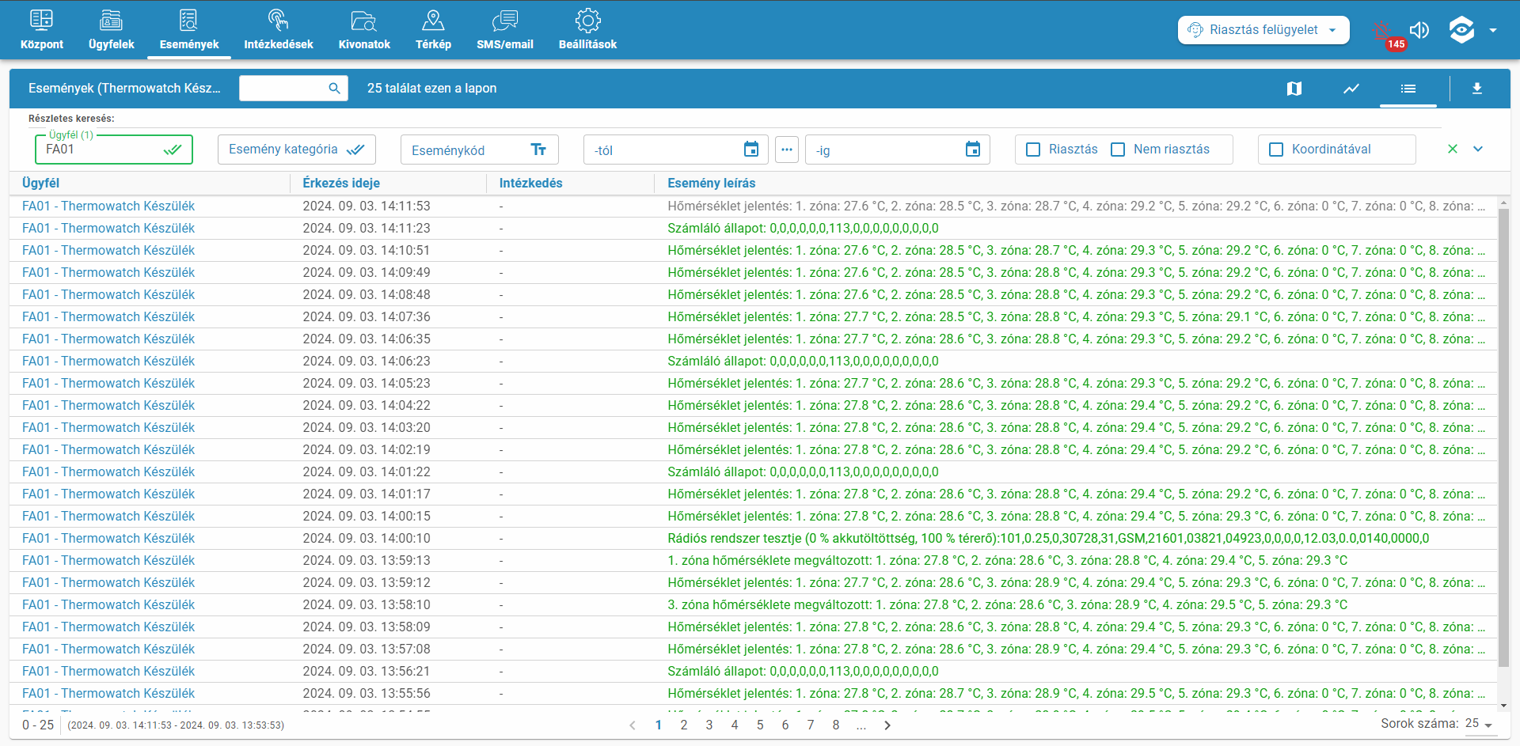Open FA01 client link in 14:11:53 row
This screenshot has height=746, width=1520.
108,206
